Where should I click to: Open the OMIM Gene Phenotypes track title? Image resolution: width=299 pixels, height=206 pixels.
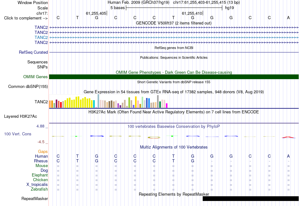(174, 72)
